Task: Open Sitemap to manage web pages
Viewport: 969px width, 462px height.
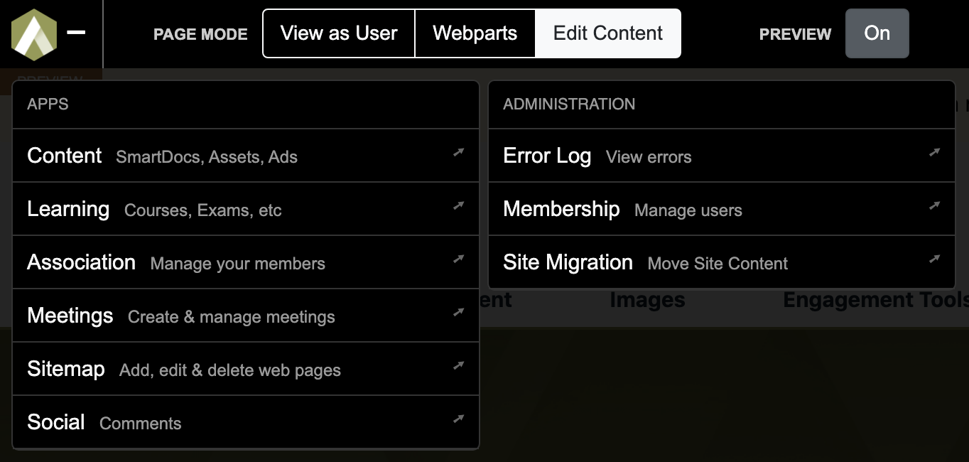Action: coord(246,369)
